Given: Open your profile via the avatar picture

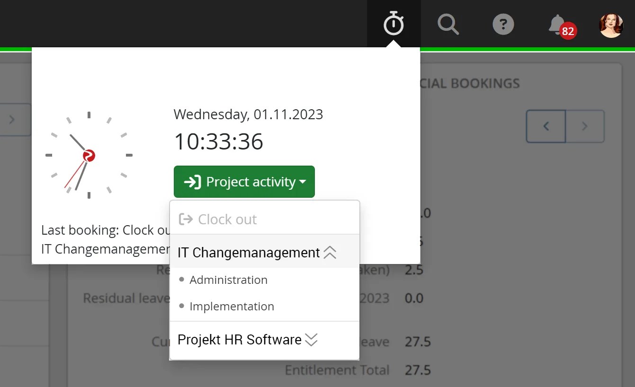Looking at the screenshot, I should (x=611, y=25).
